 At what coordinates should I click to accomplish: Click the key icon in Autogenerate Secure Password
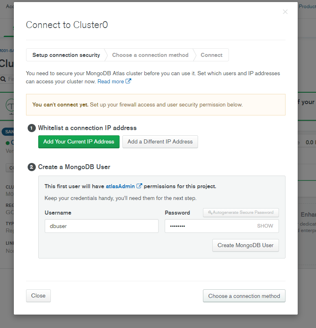tap(210, 212)
